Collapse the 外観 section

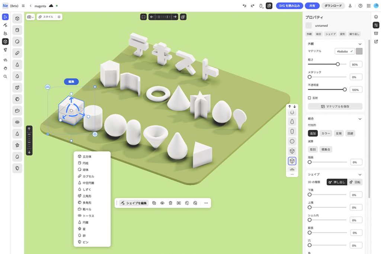tap(360, 44)
